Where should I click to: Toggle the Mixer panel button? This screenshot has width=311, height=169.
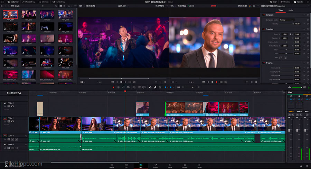pos(273,2)
